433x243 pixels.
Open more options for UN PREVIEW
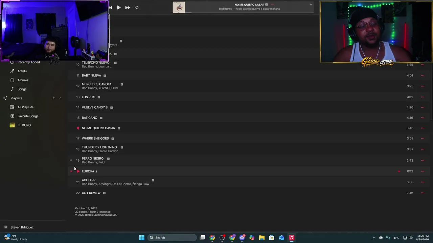[423, 193]
